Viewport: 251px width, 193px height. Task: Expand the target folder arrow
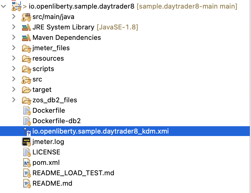pyautogui.click(x=13, y=90)
